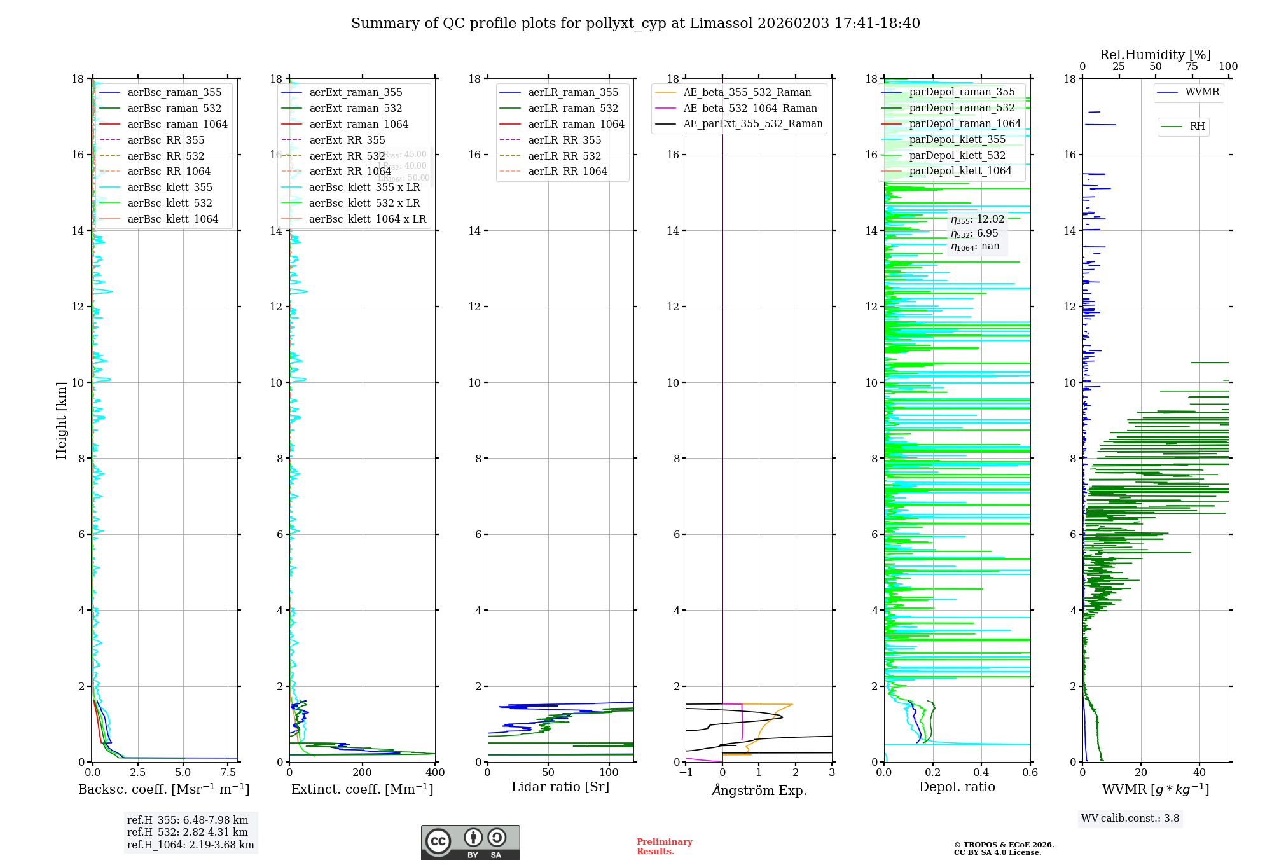1272x865 pixels.
Task: Click the parDepol_klett_355 legend entry
Action: coord(957,140)
